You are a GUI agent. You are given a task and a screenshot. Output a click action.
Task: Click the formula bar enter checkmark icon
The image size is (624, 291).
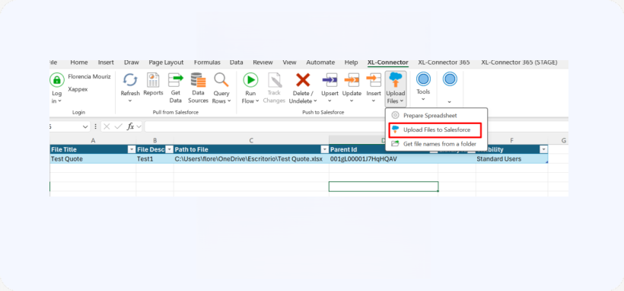click(118, 126)
